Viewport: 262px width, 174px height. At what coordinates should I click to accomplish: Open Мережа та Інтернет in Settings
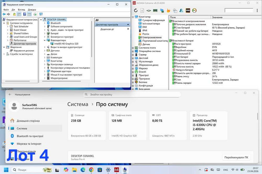pyautogui.click(x=35, y=144)
